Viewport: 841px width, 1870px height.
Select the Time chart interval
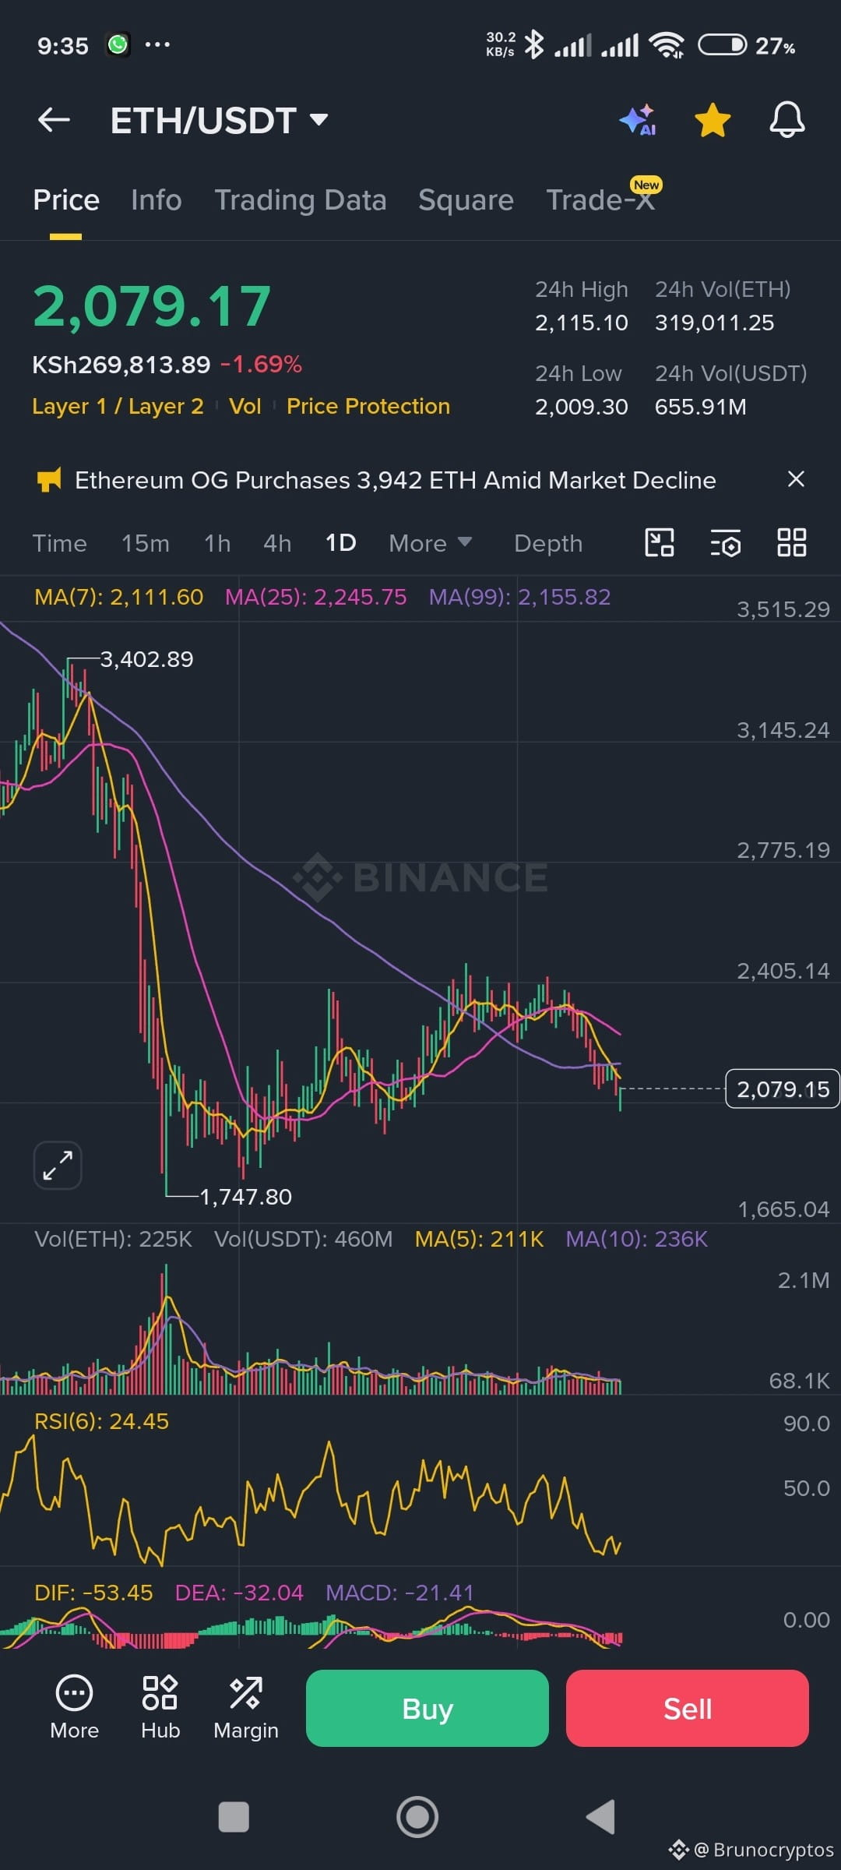click(x=59, y=543)
